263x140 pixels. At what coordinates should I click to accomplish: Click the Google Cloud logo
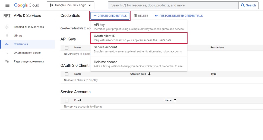[x=27, y=5]
